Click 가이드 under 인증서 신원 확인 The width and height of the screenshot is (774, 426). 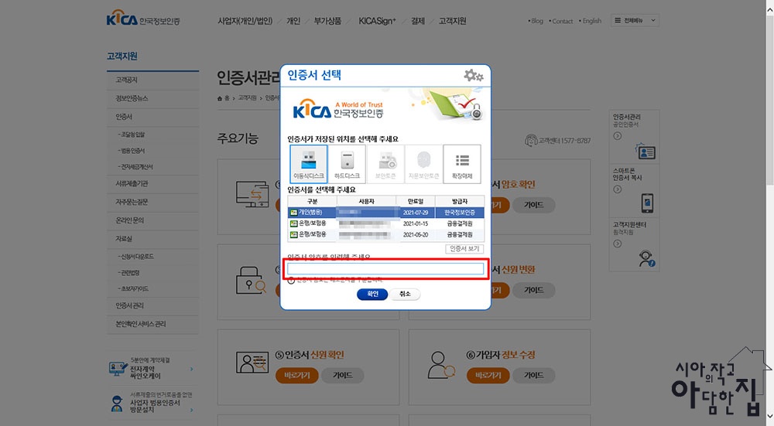343,376
